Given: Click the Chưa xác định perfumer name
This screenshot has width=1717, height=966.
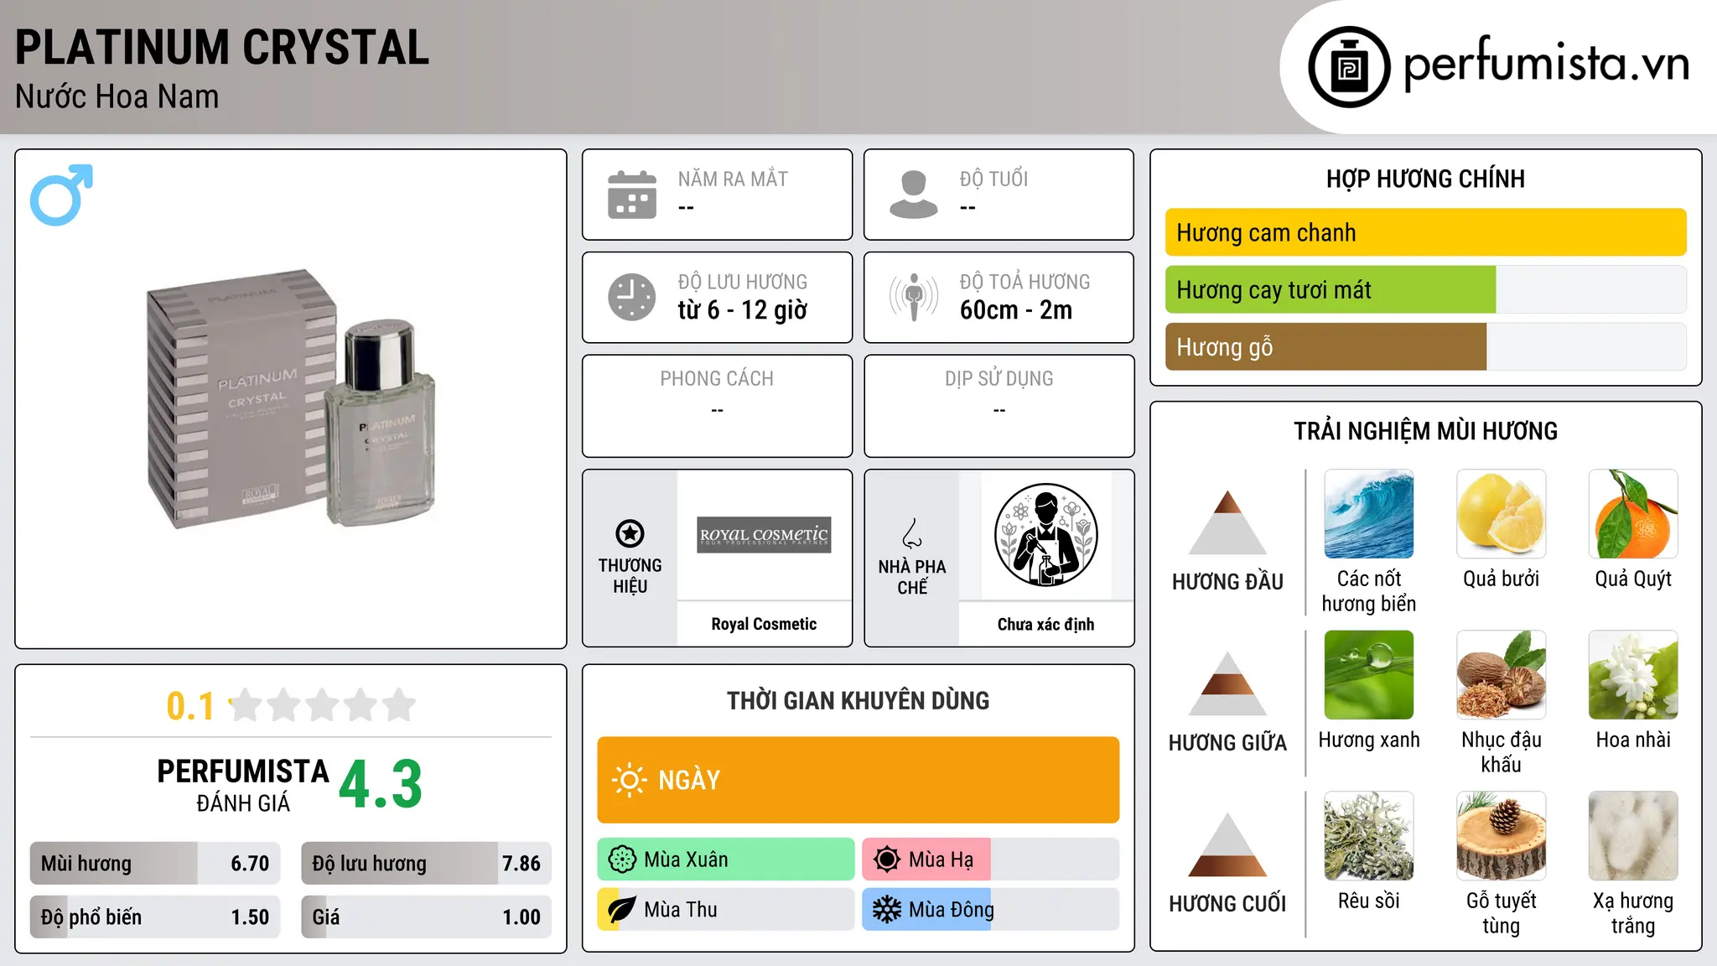Looking at the screenshot, I should [x=1045, y=624].
